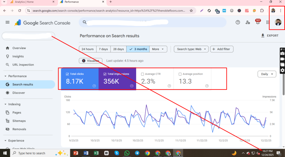
Task: Select the 28 days date range
Action: click(119, 49)
